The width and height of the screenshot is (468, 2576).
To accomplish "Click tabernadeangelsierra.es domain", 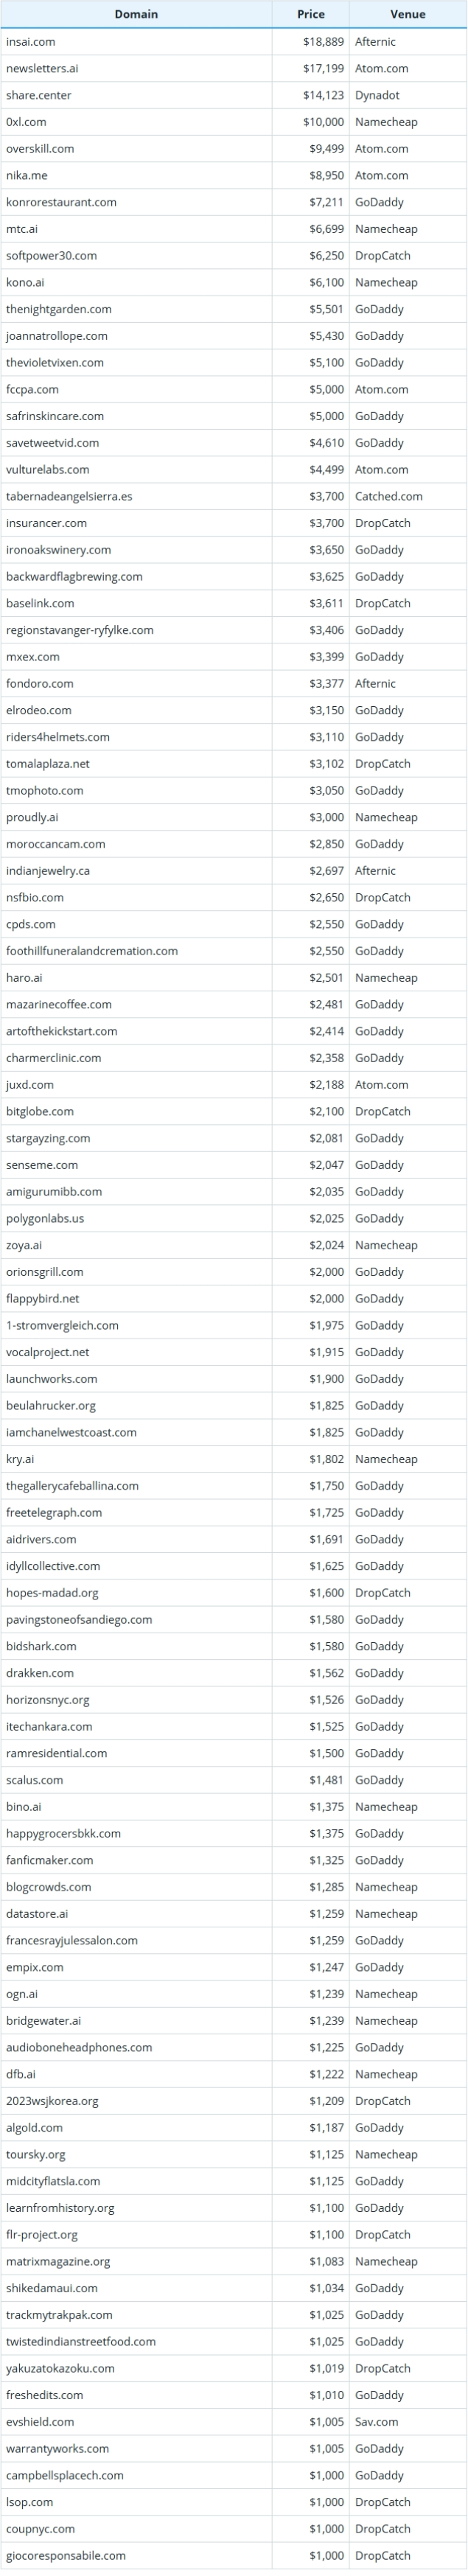I will click(x=69, y=496).
